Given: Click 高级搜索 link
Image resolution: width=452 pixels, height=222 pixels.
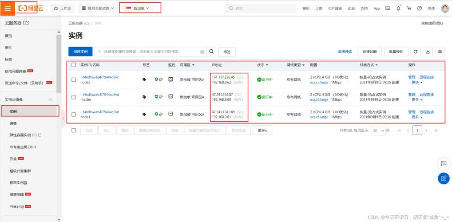Looking at the screenshot, I should (x=345, y=52).
